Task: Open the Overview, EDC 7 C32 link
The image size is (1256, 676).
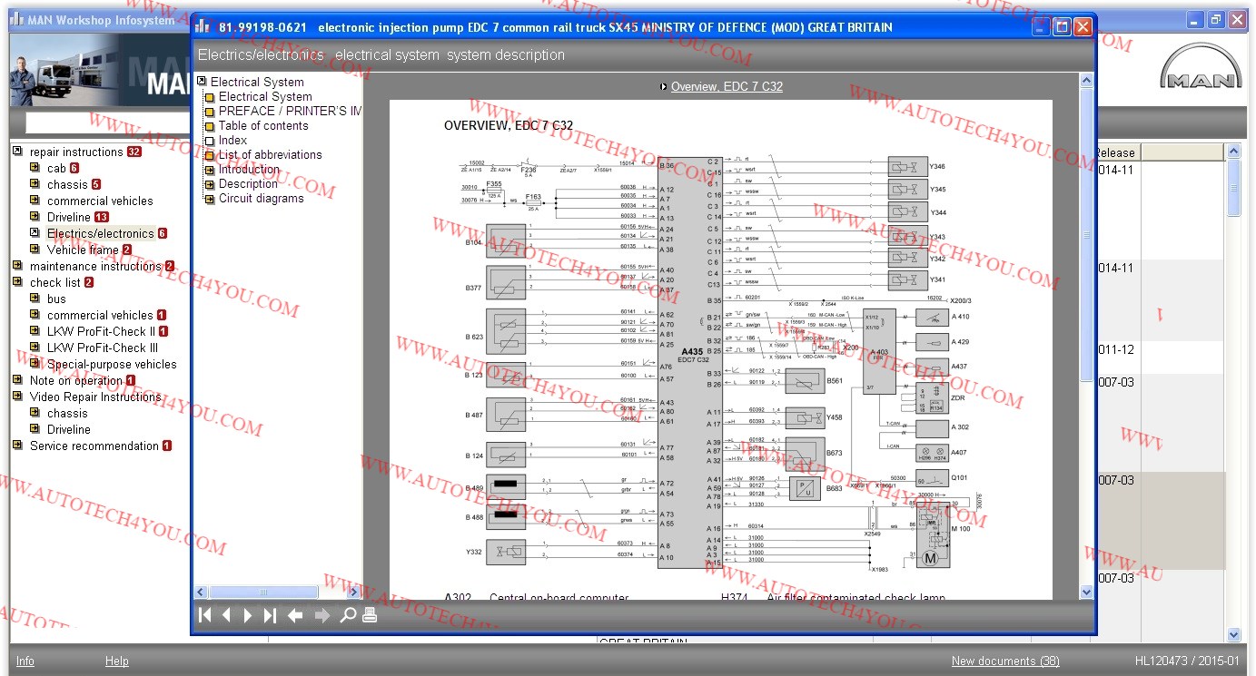Action: point(727,87)
